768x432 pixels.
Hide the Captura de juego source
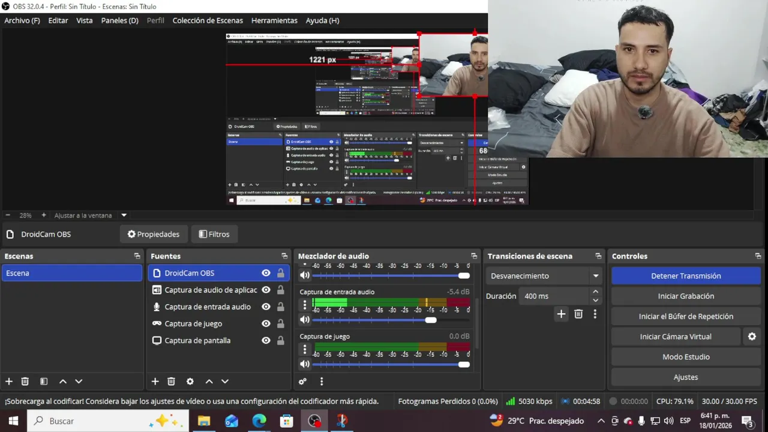266,323
